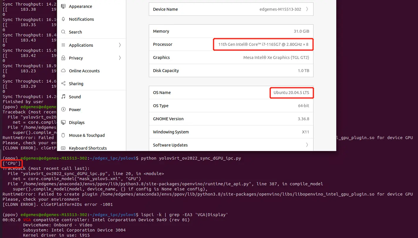Click the Mouse & Touchpad icon
Screen dimensions: 418x238
coord(63,135)
